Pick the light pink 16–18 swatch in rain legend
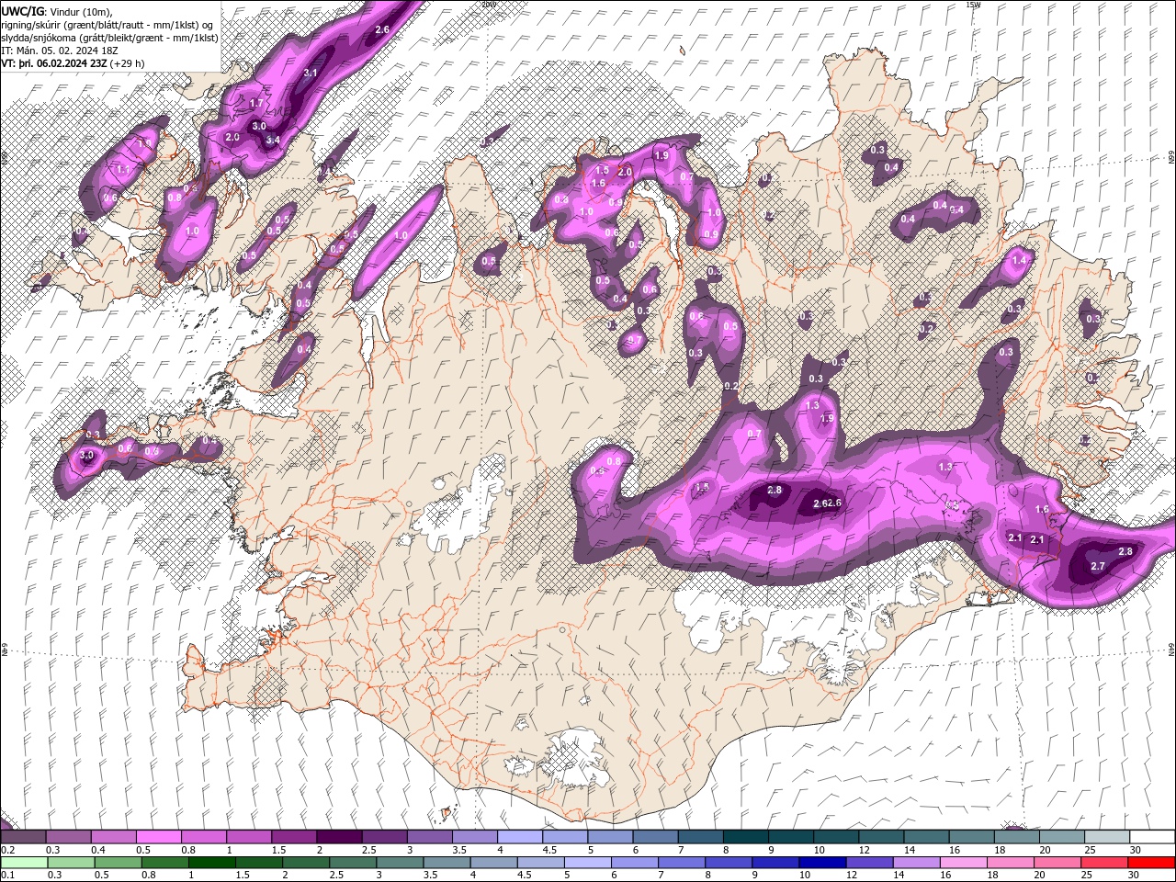Screen dimensions: 1176x882 click(963, 863)
